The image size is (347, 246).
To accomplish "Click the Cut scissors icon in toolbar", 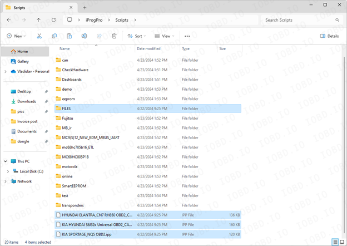I will [x=39, y=36].
